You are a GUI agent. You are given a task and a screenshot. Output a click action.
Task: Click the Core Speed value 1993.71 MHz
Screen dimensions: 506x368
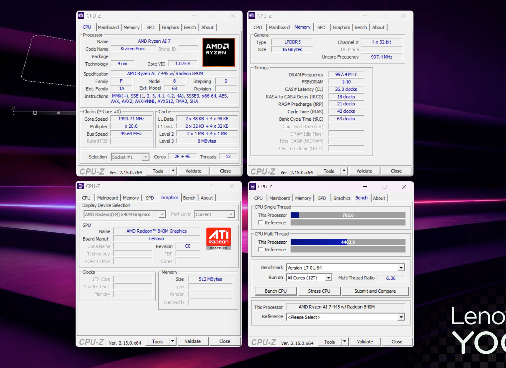(x=131, y=119)
